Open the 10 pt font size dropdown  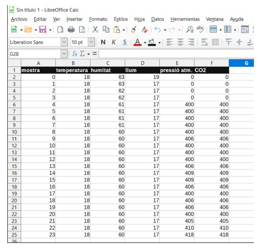(x=91, y=43)
